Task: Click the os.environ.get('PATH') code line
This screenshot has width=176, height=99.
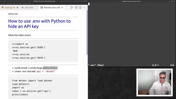Action: (x=29, y=58)
